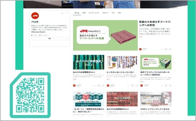Open 海洋プラスチックごみから作ったハーブポット栽培日記 title
196x121 pixels.
pyautogui.click(x=155, y=73)
